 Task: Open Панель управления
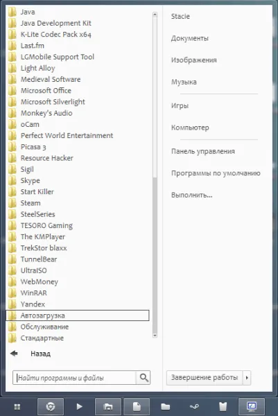[203, 151]
